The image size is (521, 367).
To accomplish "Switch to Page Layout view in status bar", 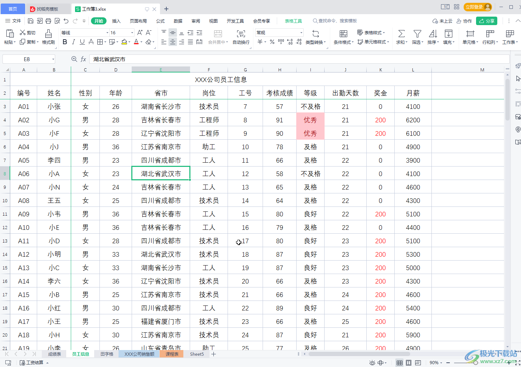I will [x=408, y=363].
